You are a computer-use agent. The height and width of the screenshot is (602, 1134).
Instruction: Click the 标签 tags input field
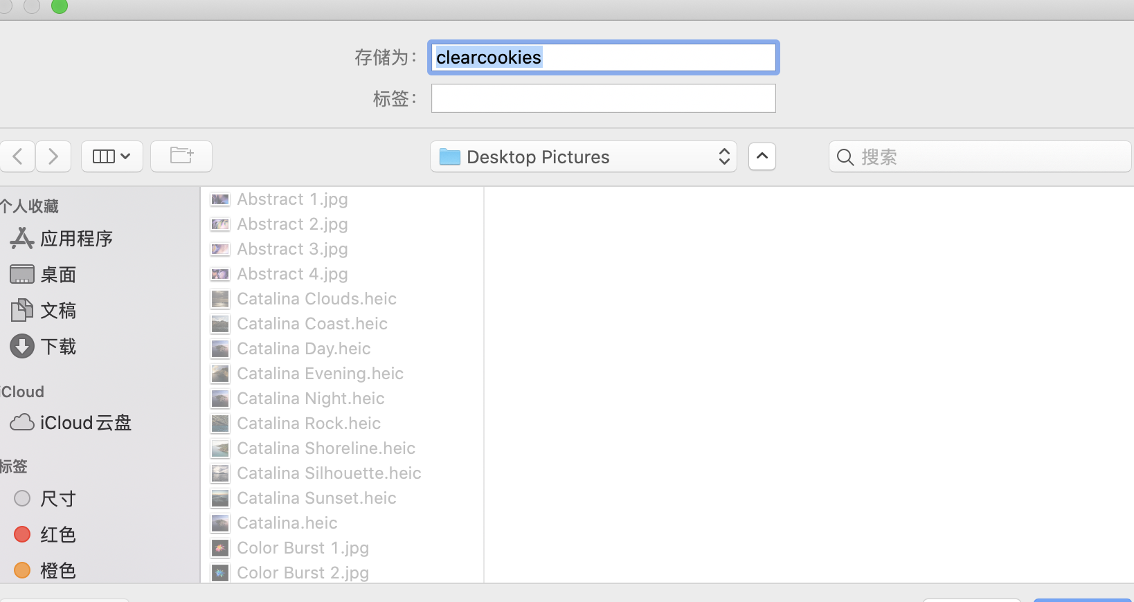pyautogui.click(x=603, y=98)
